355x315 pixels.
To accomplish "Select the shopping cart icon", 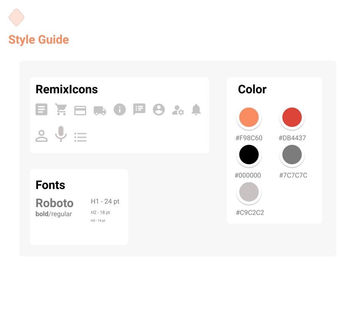I will pos(61,110).
